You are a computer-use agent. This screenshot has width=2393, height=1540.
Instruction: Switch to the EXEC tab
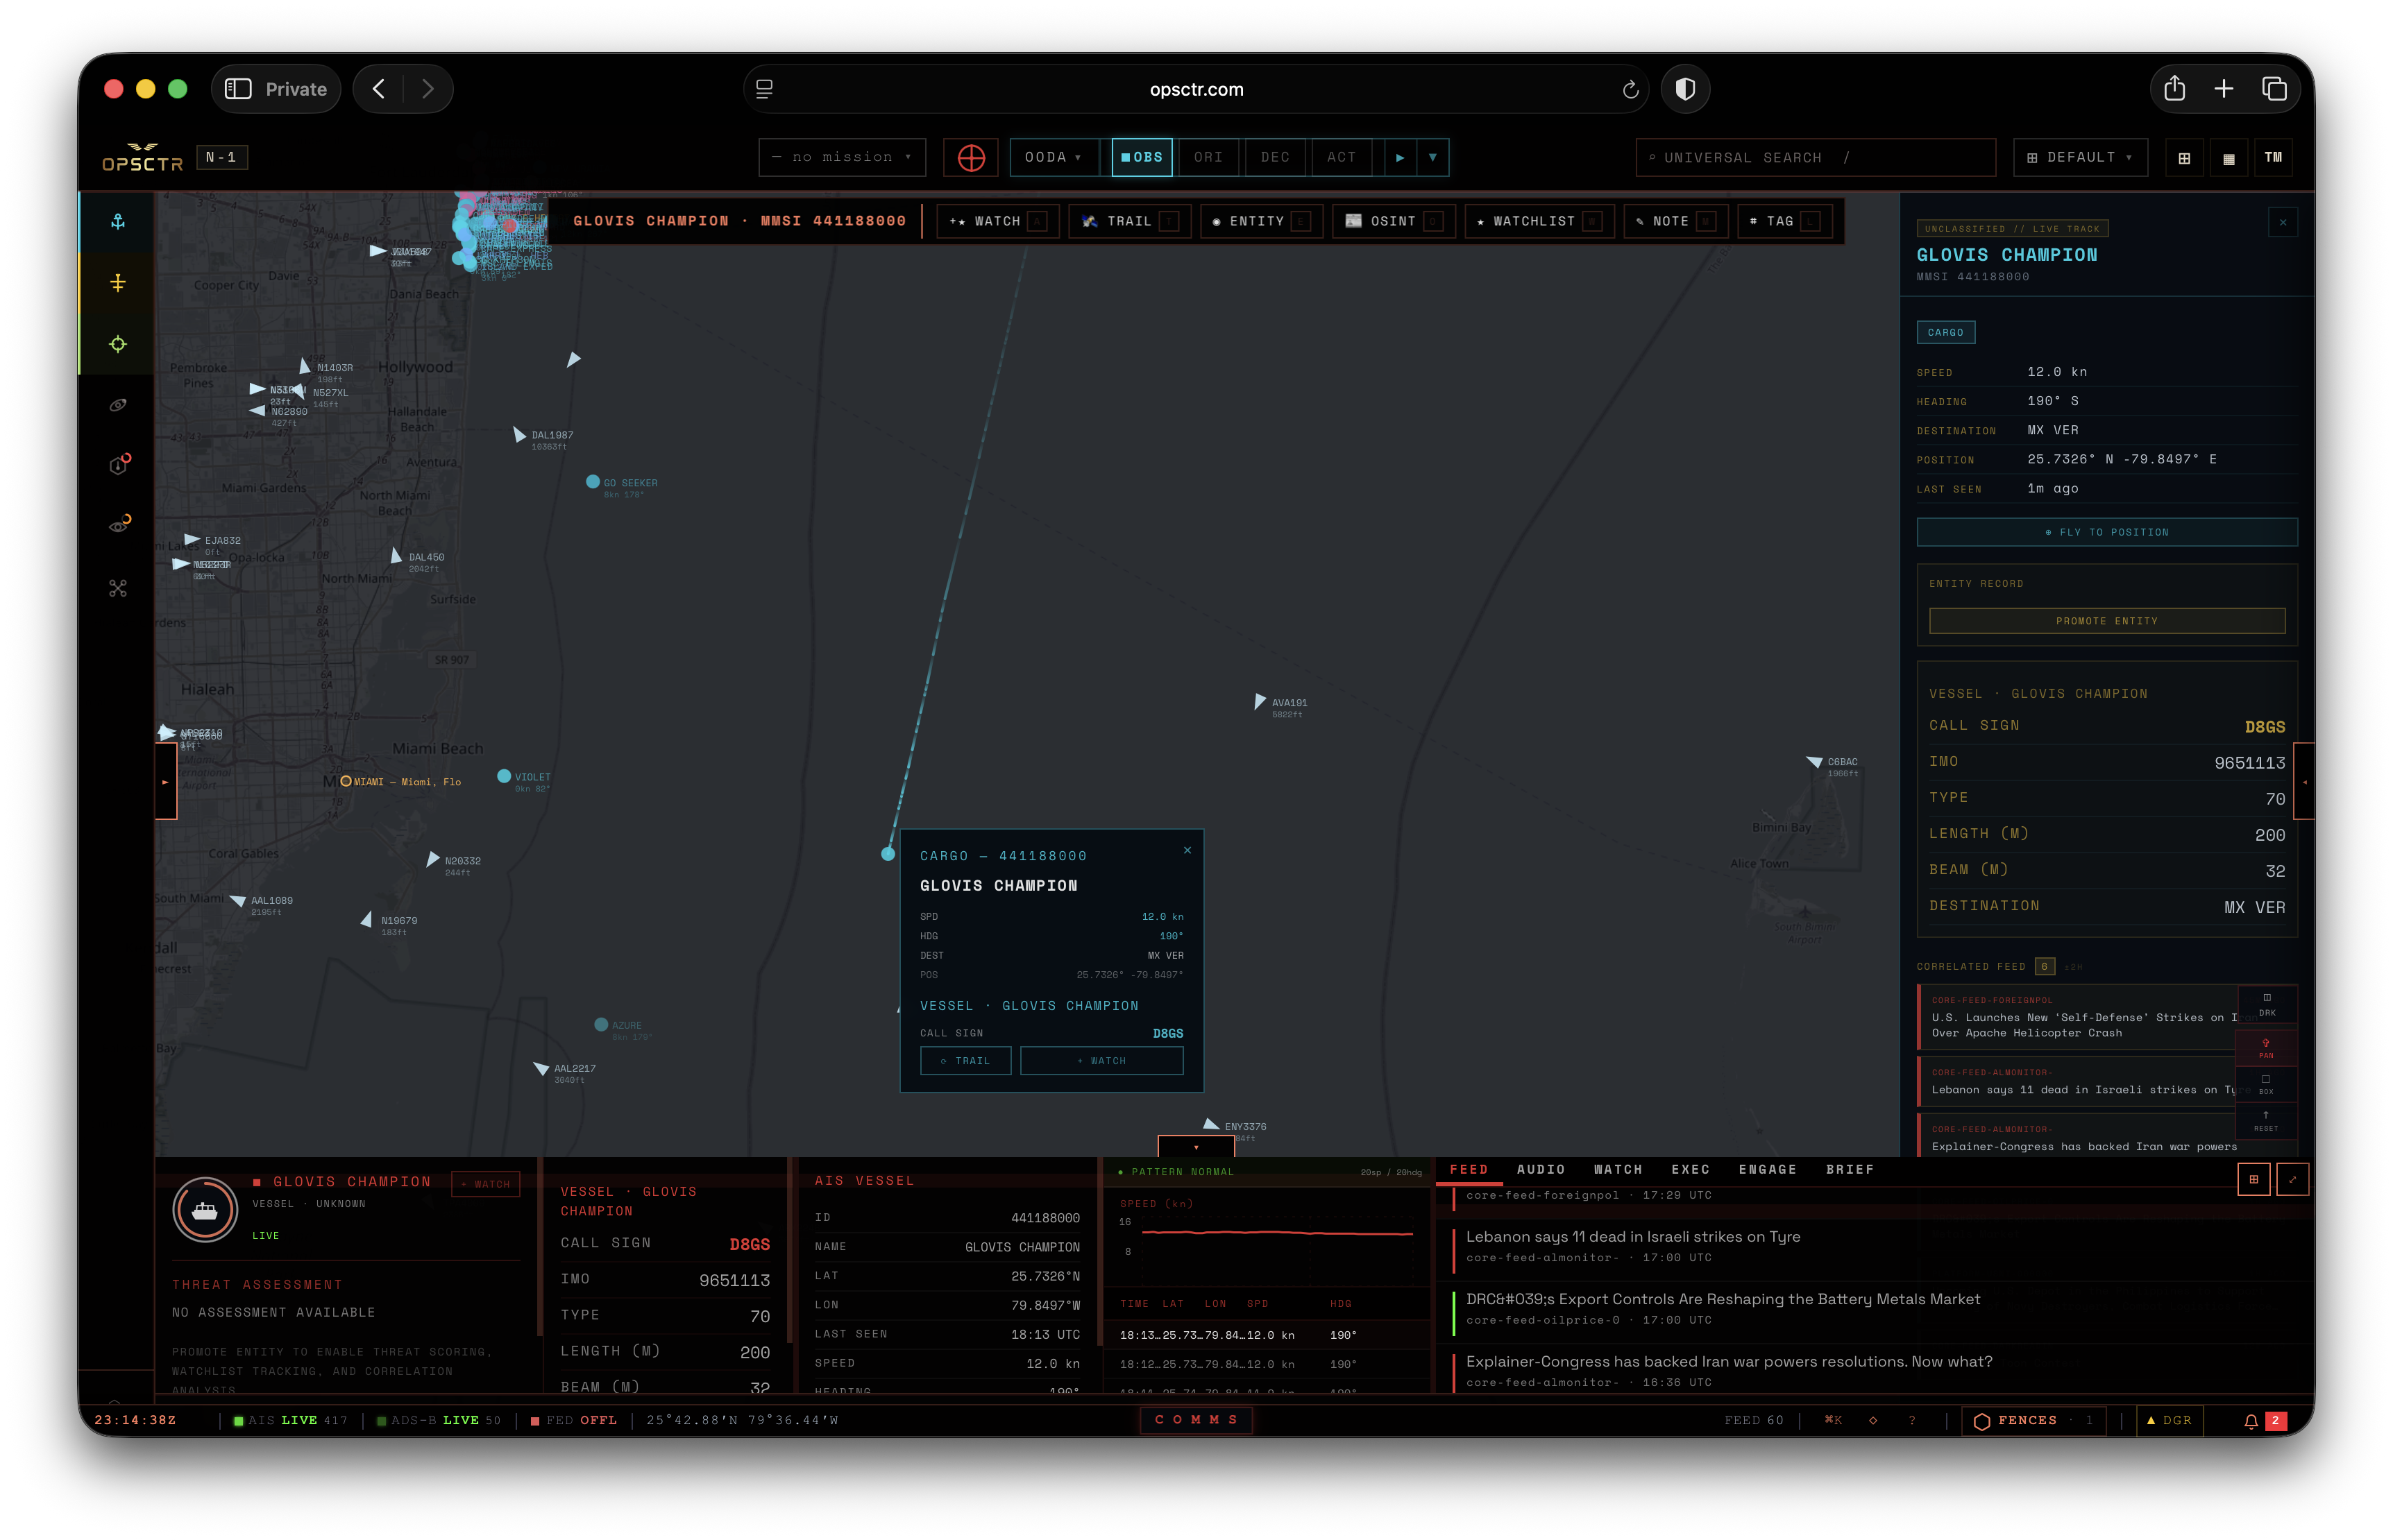pos(1691,1169)
